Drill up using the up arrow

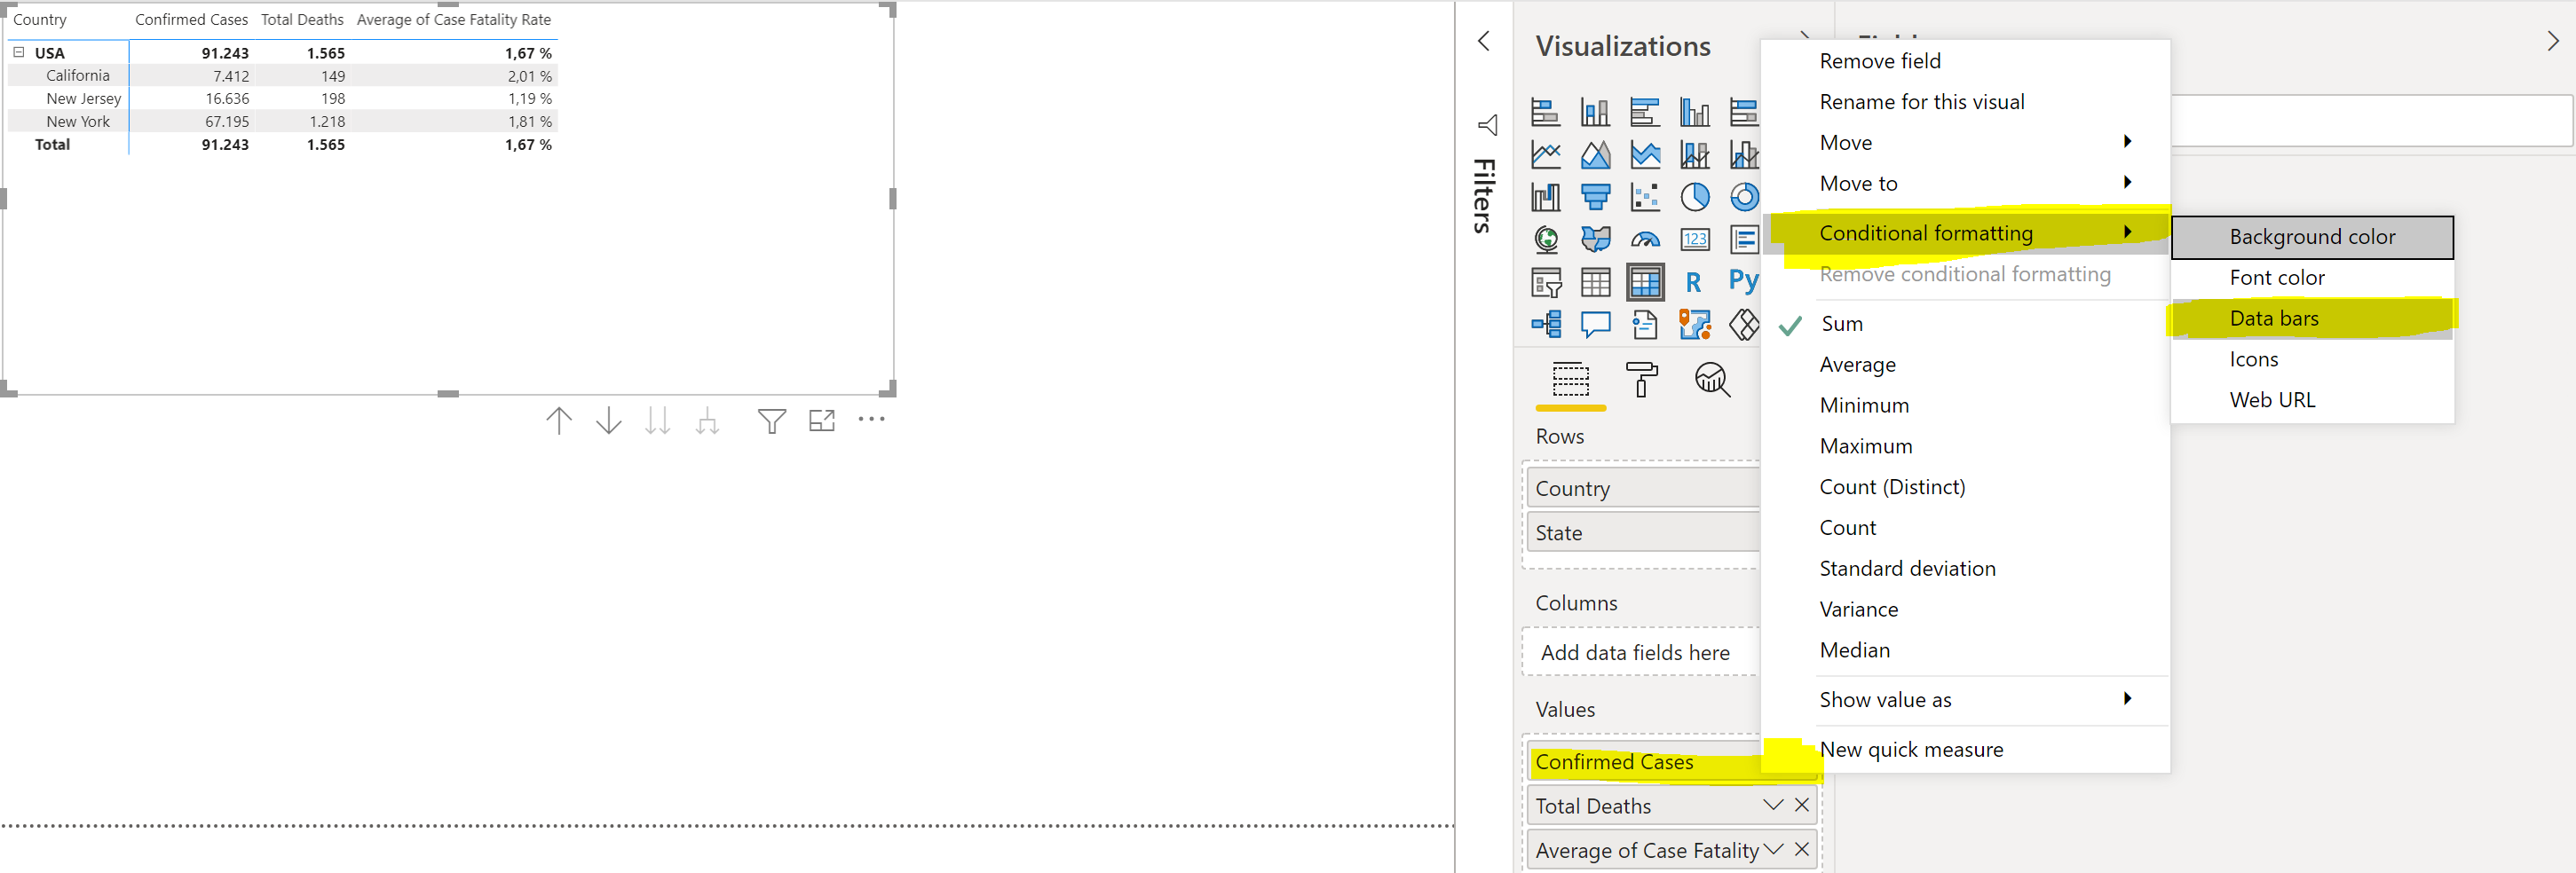pos(559,421)
